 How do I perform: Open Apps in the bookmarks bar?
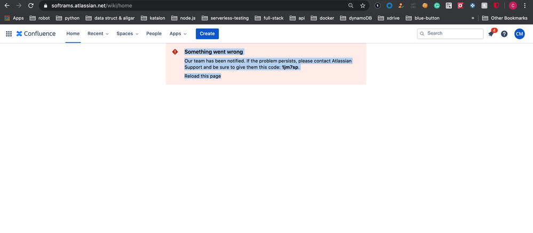[14, 18]
